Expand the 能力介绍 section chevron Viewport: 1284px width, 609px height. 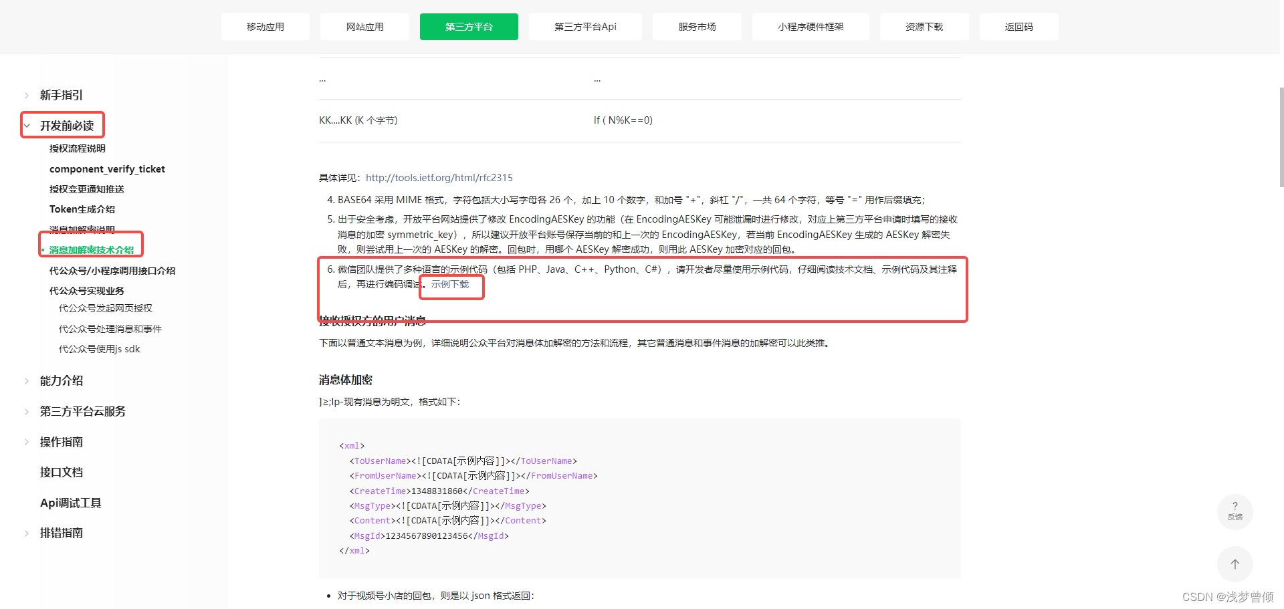click(x=27, y=381)
